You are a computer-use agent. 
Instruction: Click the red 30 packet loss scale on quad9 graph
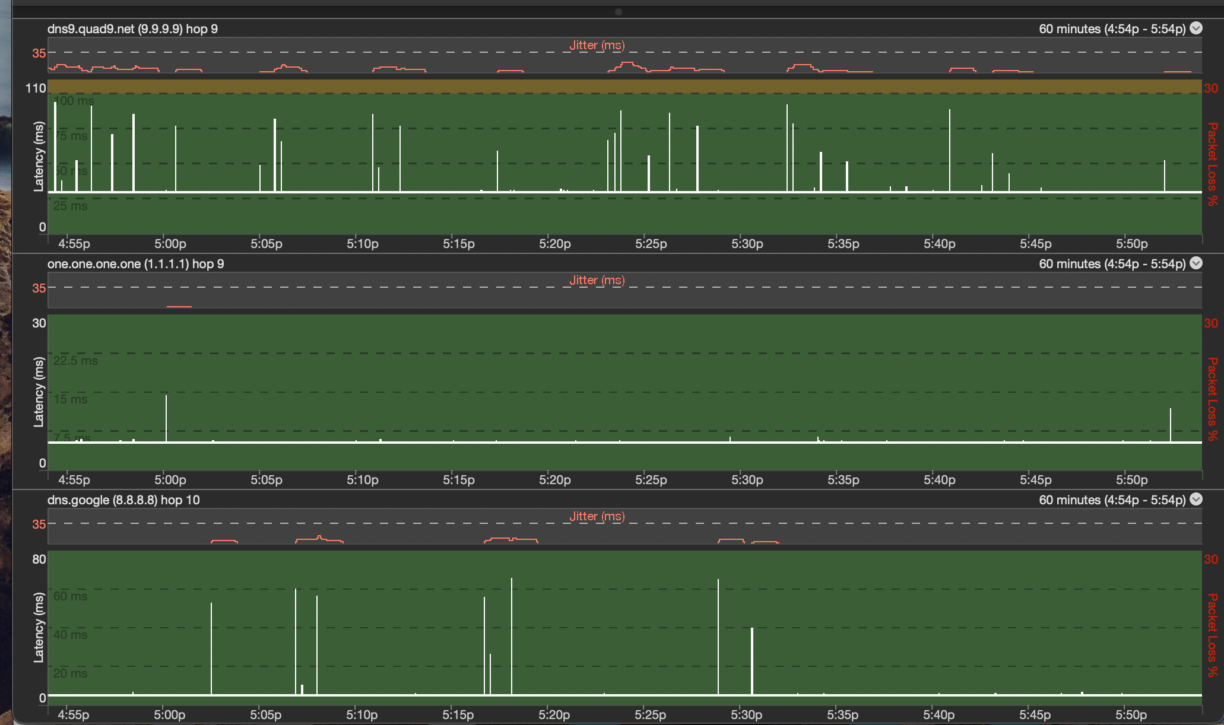(x=1211, y=88)
